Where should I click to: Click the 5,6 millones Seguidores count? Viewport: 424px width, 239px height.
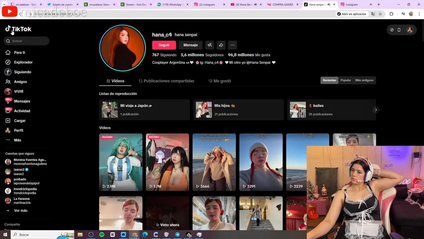(x=202, y=55)
